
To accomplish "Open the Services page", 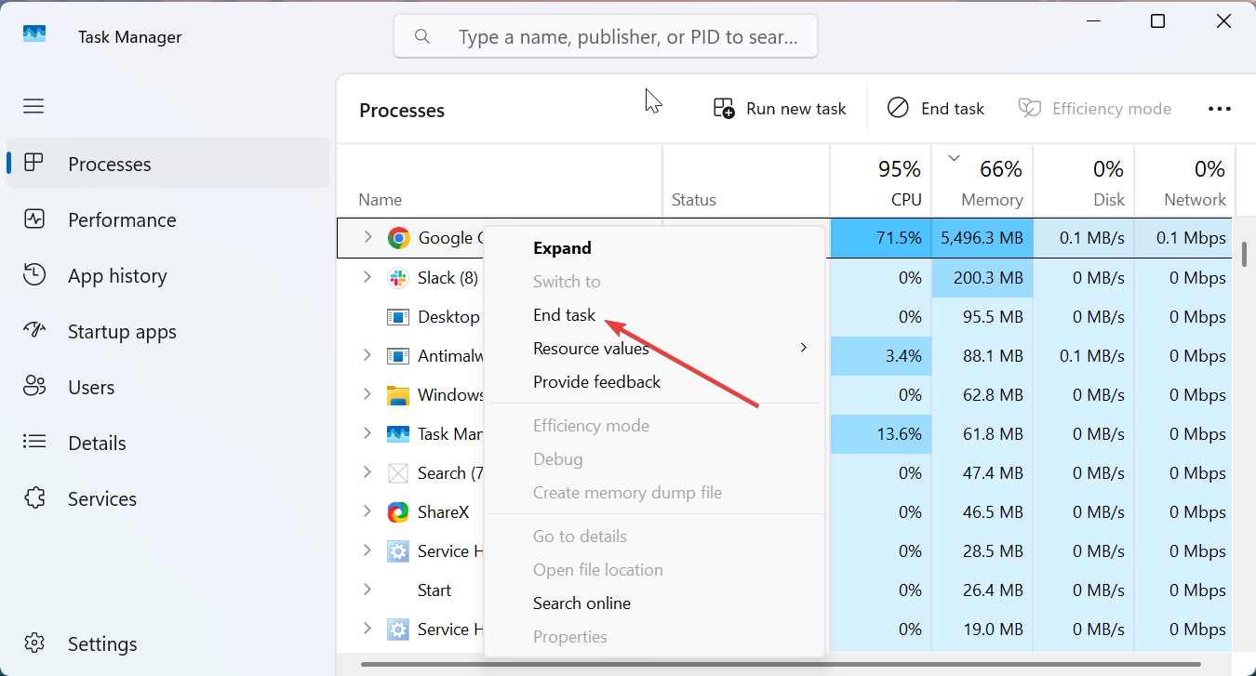I will tap(101, 499).
